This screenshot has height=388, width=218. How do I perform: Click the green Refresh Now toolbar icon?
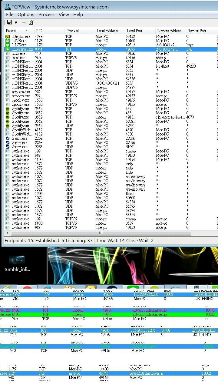click(x=31, y=22)
